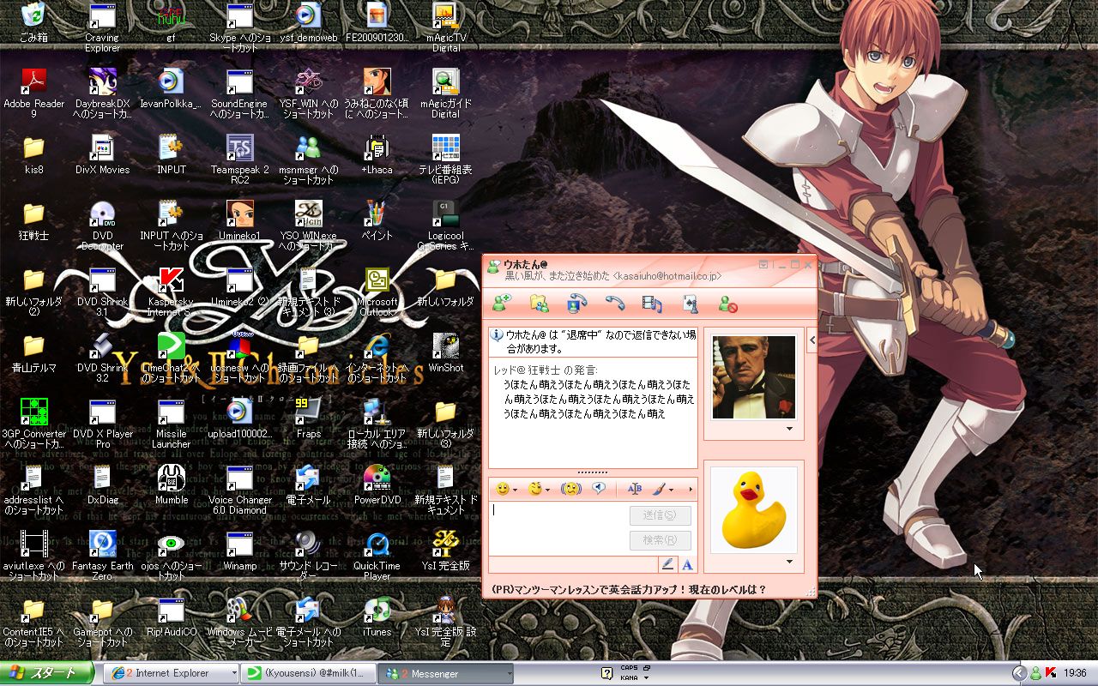Expand hidden system tray icons
Image resolution: width=1098 pixels, height=686 pixels.
click(x=1019, y=673)
